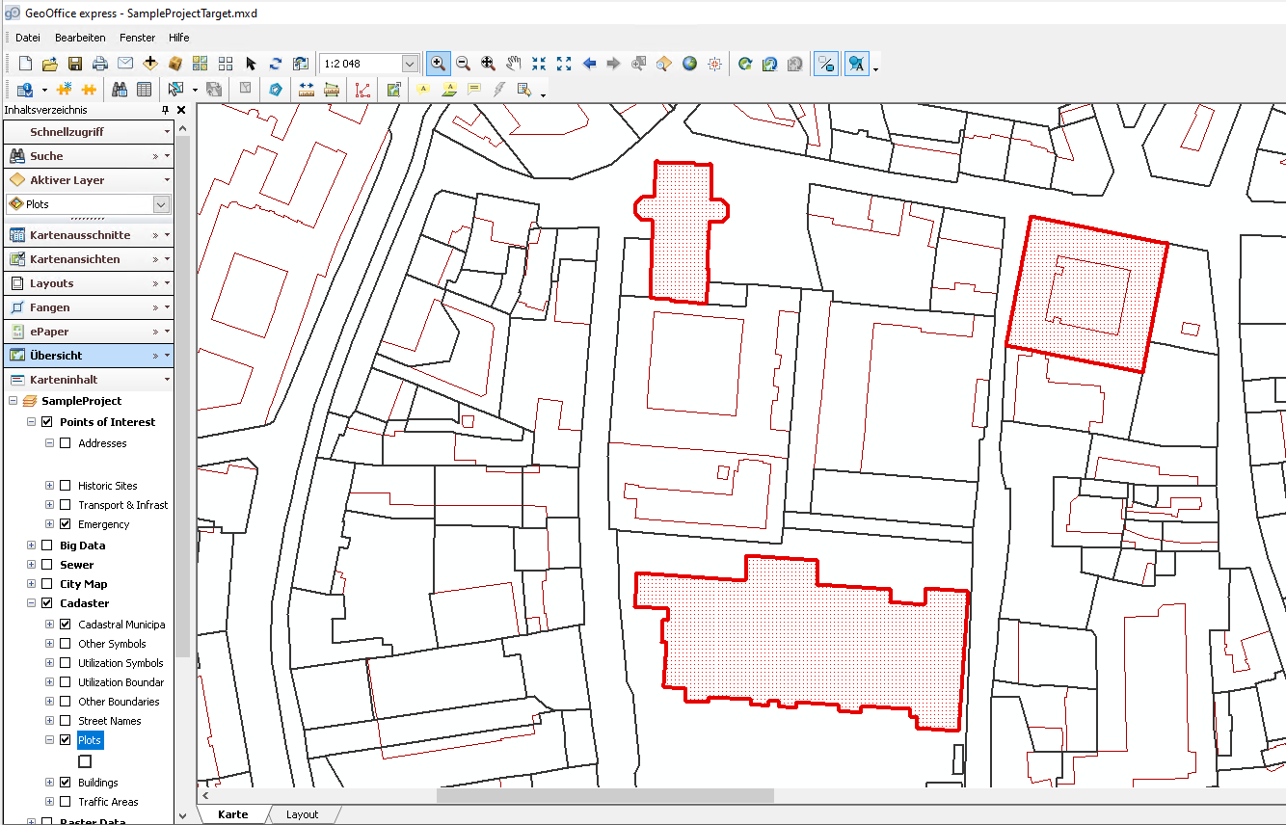
Task: Switch to the Layout tab
Action: pyautogui.click(x=302, y=814)
